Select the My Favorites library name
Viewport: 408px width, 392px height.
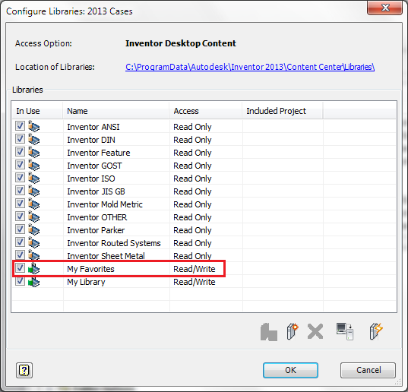[x=90, y=269]
